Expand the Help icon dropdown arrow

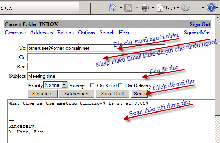coord(217,8)
